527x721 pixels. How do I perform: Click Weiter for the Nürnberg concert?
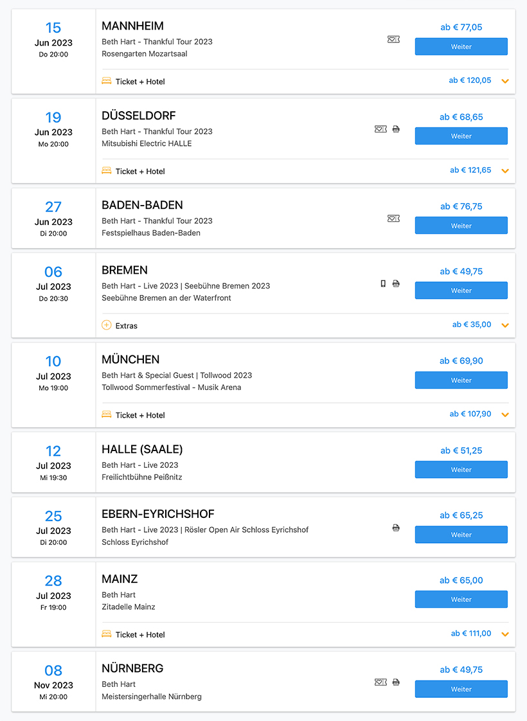(x=461, y=689)
